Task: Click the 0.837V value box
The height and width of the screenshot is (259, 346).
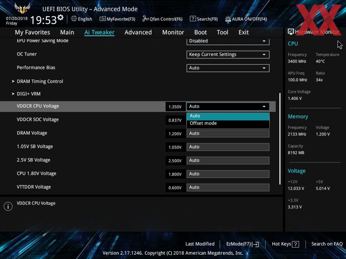Action: [x=175, y=120]
